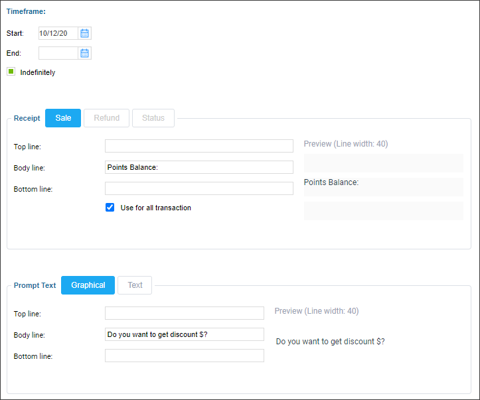Viewport: 480px width, 400px height.
Task: Click the Start date input field
Action: tap(58, 33)
